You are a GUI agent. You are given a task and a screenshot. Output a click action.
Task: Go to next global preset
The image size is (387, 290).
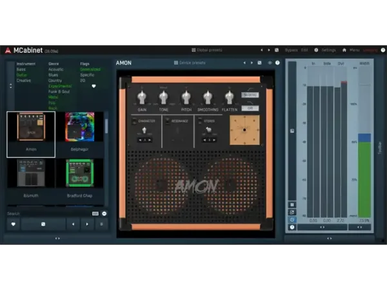[269, 50]
